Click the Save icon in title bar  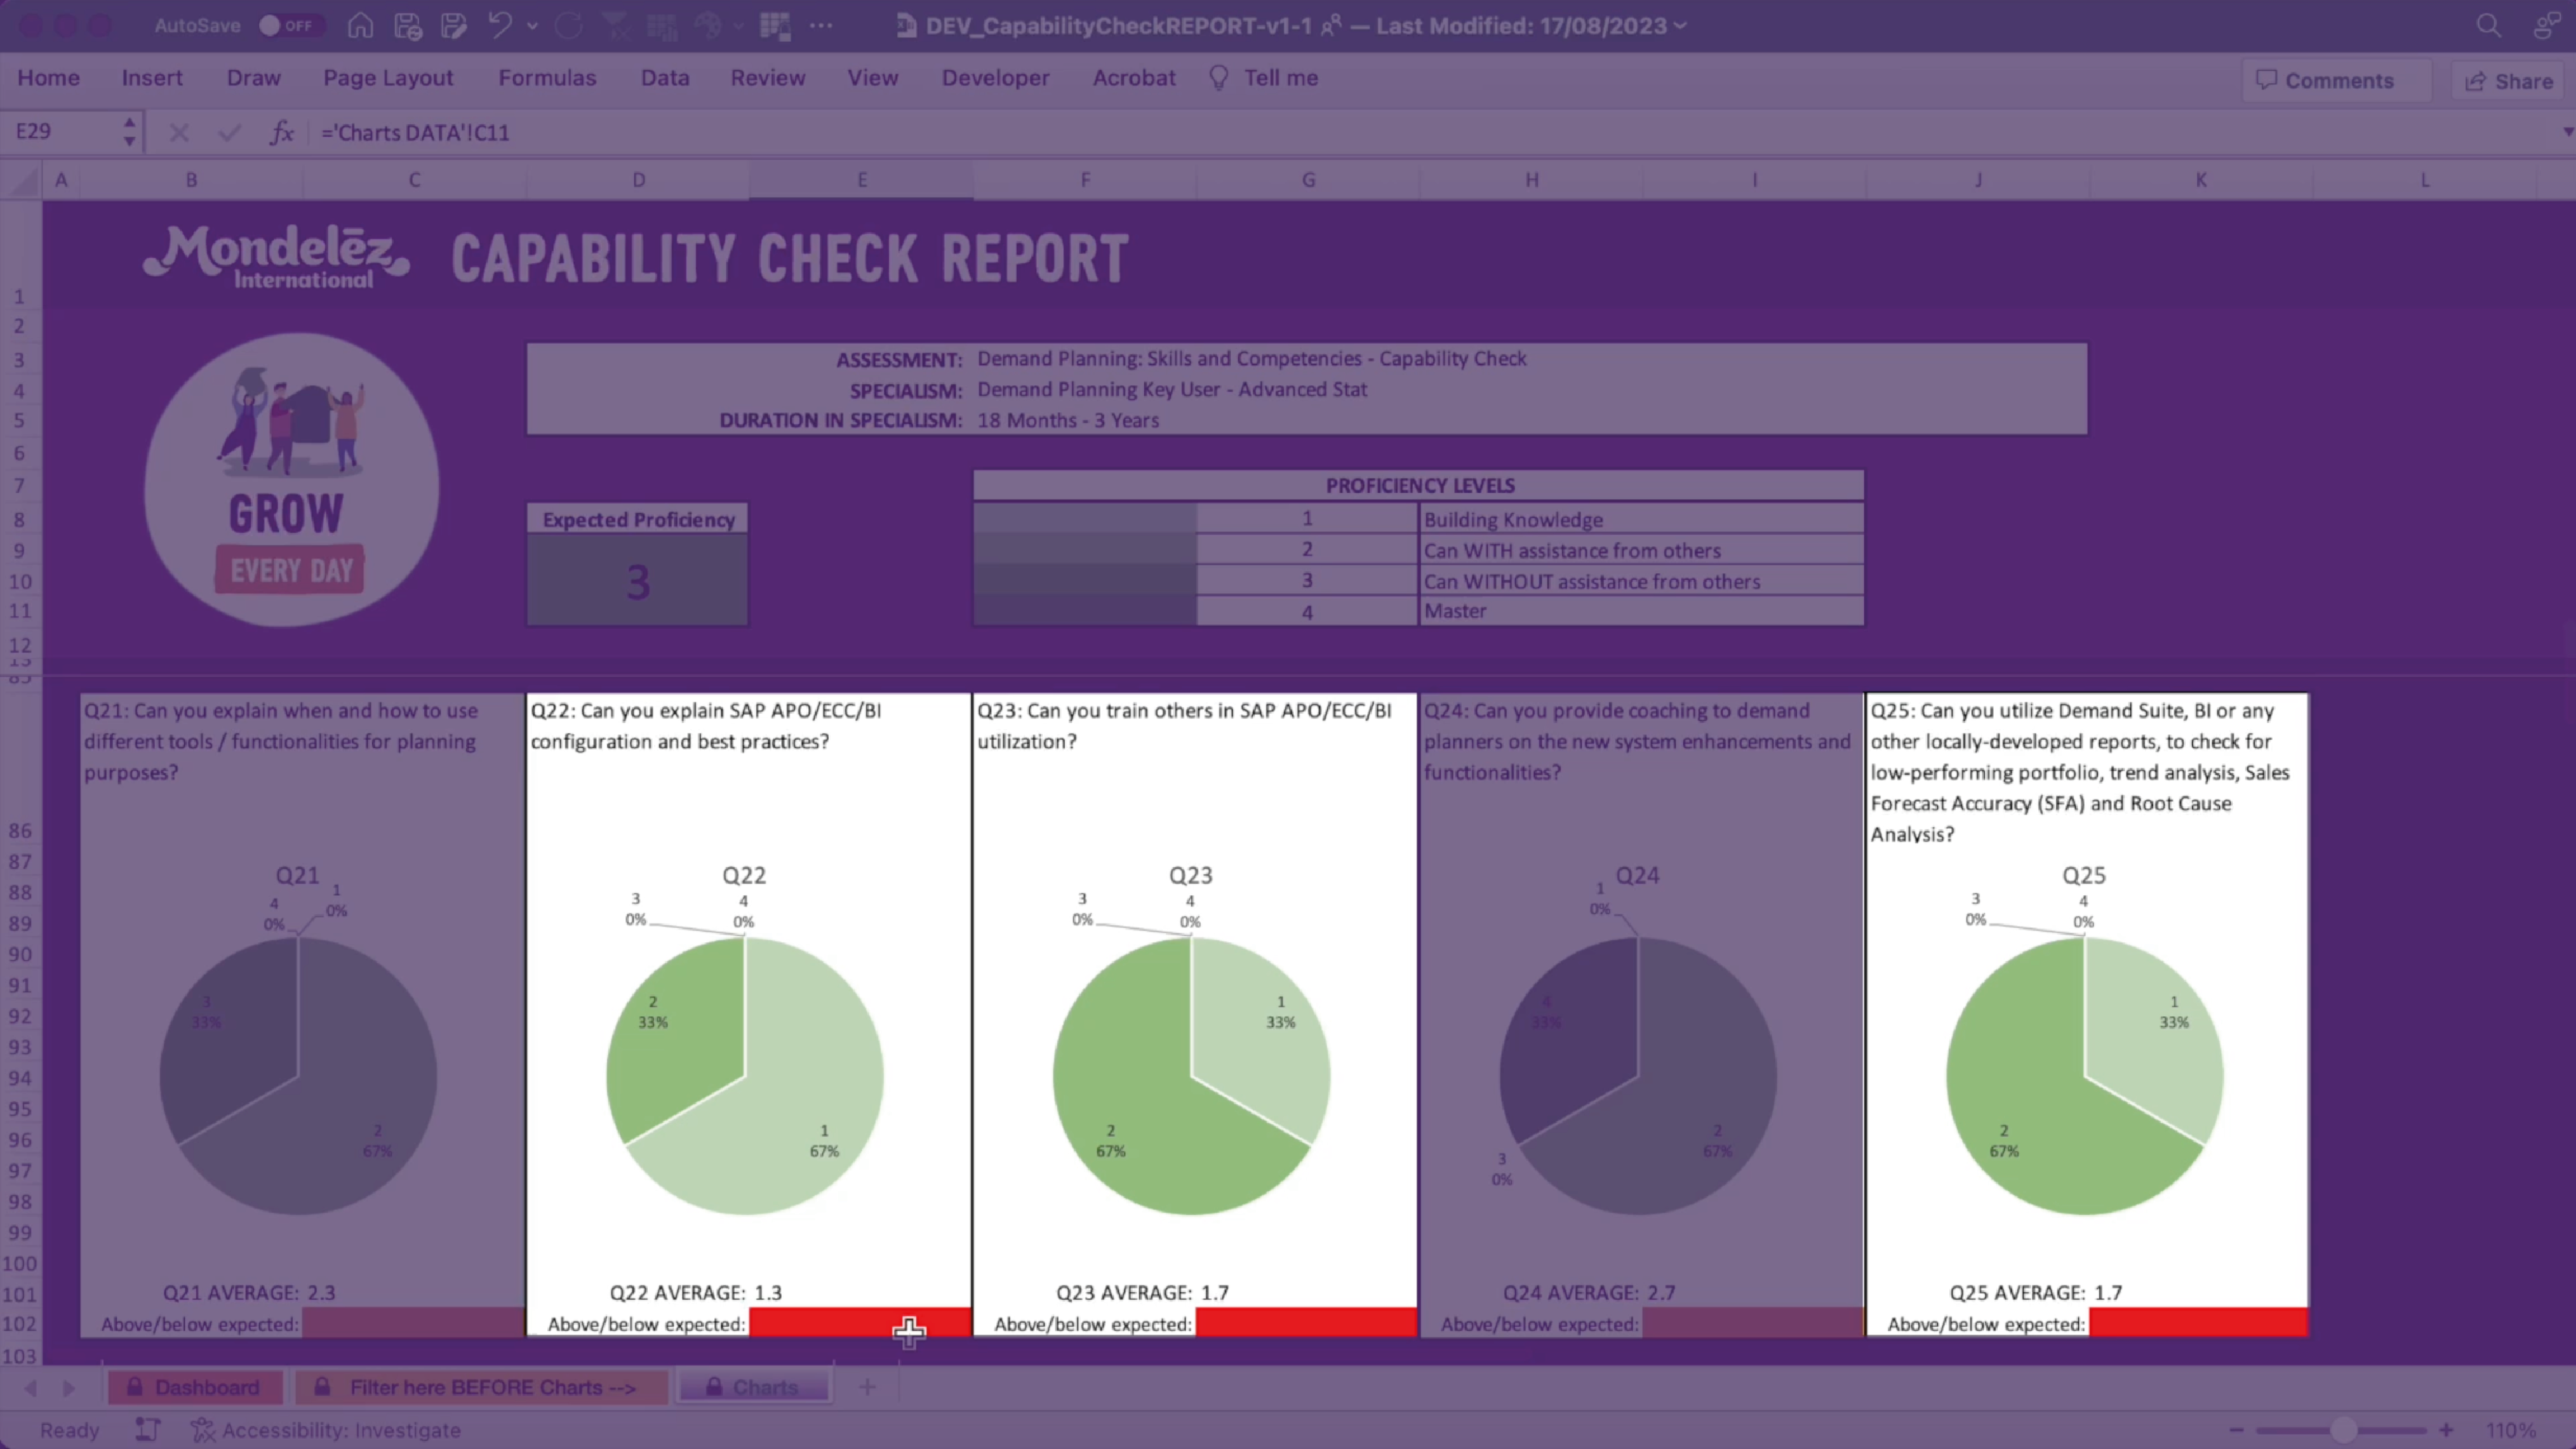click(407, 26)
